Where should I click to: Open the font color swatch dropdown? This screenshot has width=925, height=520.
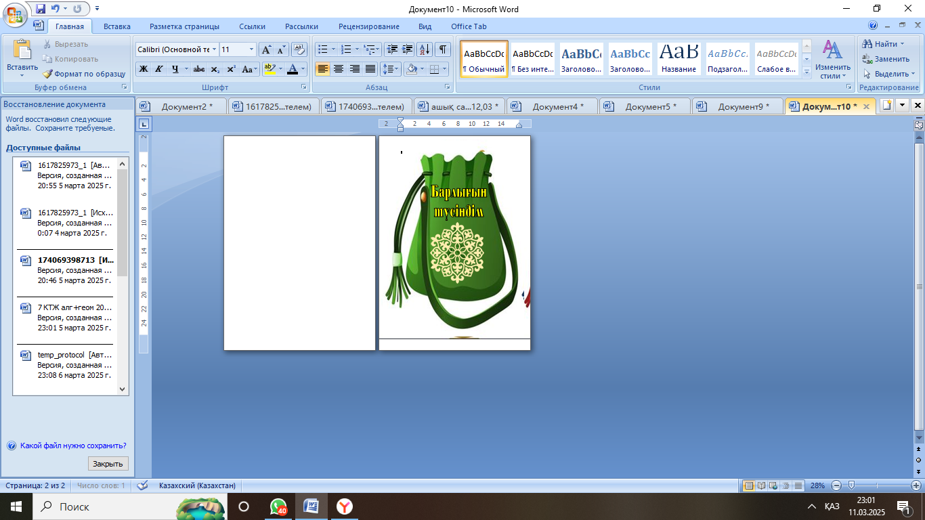[302, 69]
